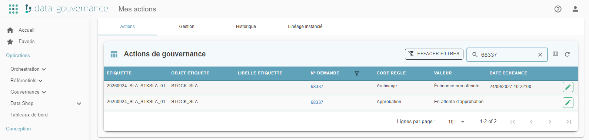Go to last page of results
Image resolution: width=589 pixels, height=140 pixels.
pos(569,122)
